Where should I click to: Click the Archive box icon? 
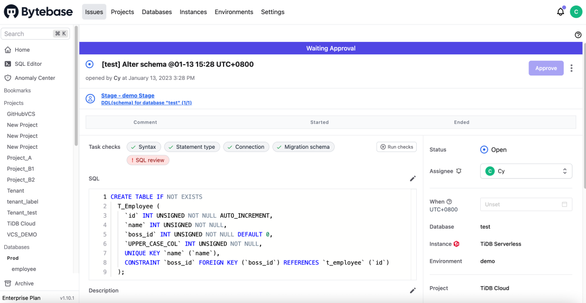(8, 283)
